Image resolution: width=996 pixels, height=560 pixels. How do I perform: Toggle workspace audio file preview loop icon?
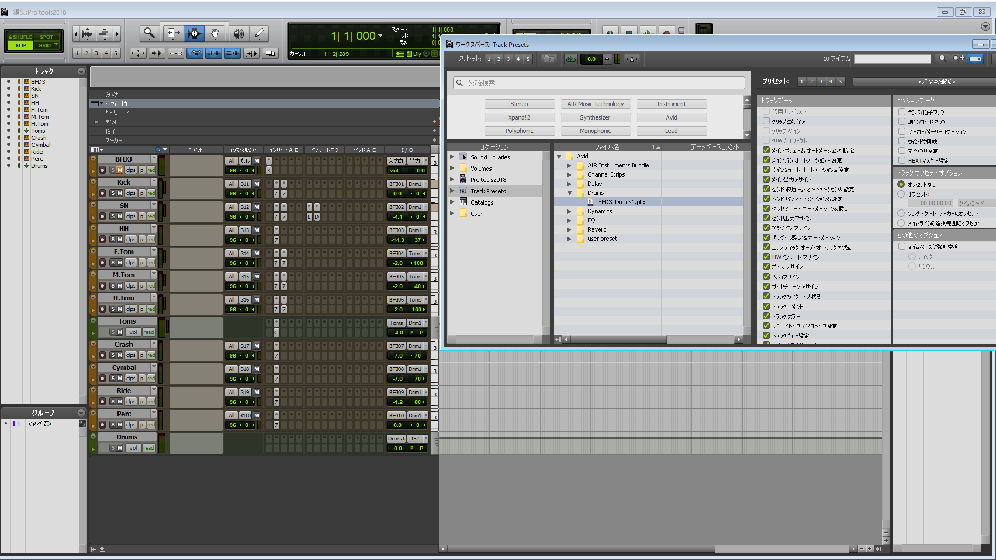click(x=571, y=59)
